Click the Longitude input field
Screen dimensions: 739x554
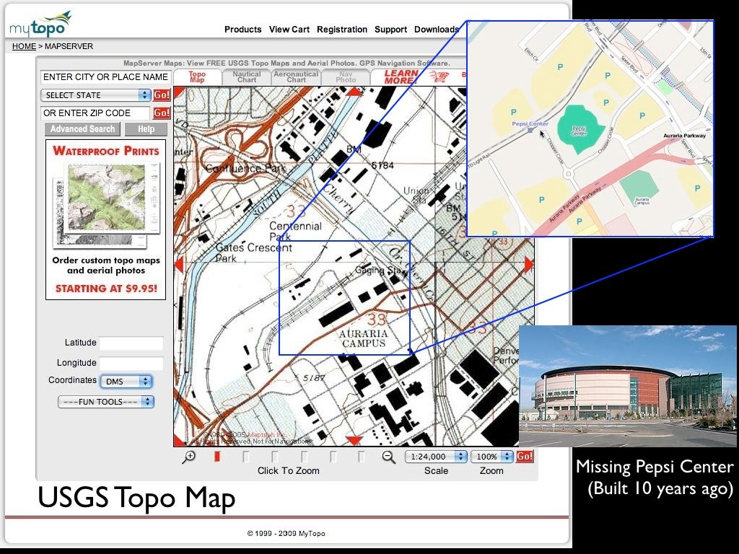pyautogui.click(x=131, y=364)
